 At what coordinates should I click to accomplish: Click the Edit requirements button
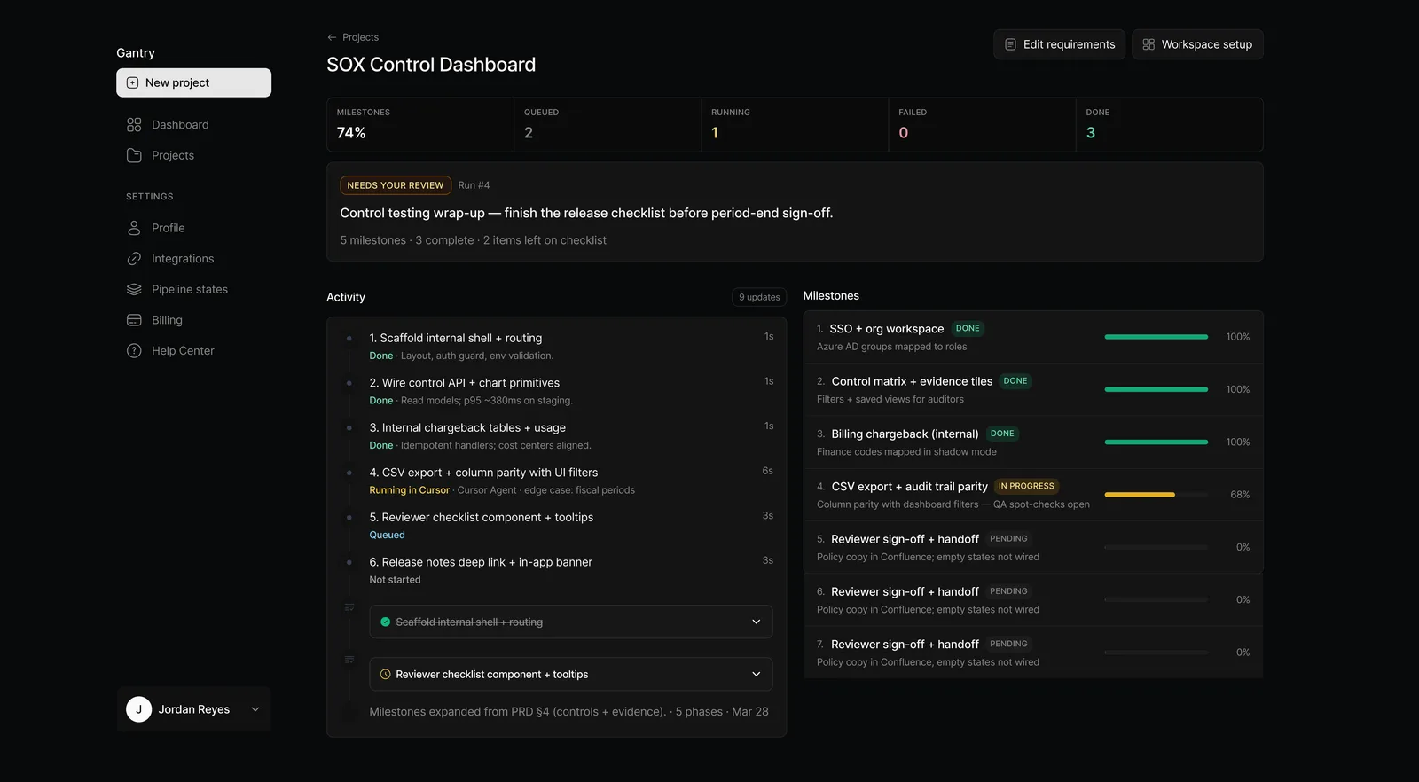click(1059, 44)
